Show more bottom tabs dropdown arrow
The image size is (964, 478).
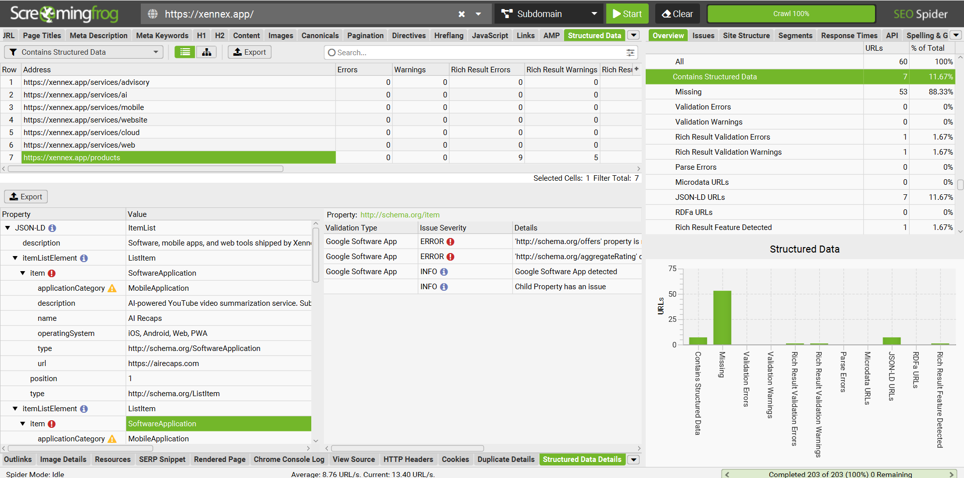(634, 459)
